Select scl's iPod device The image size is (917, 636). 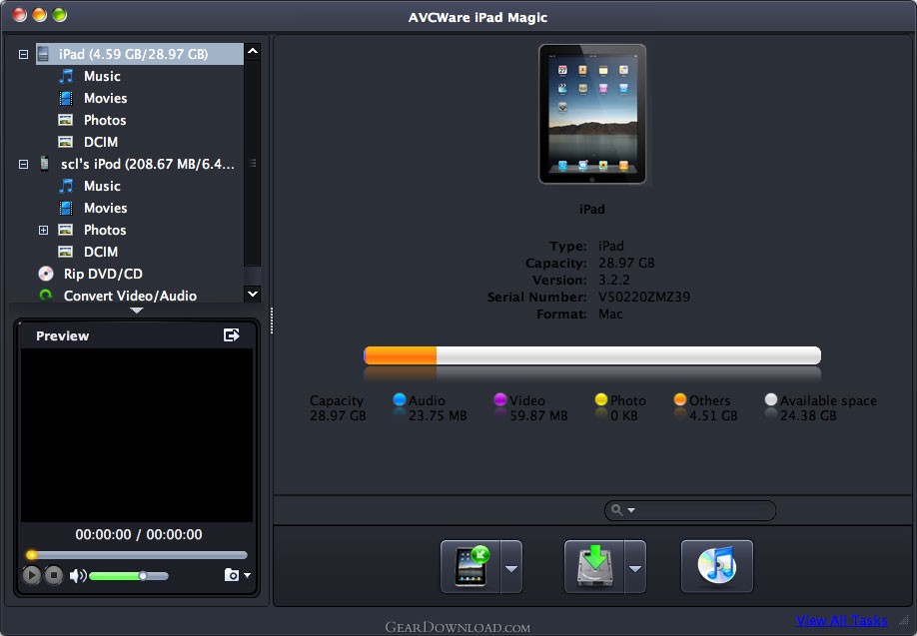tap(148, 165)
